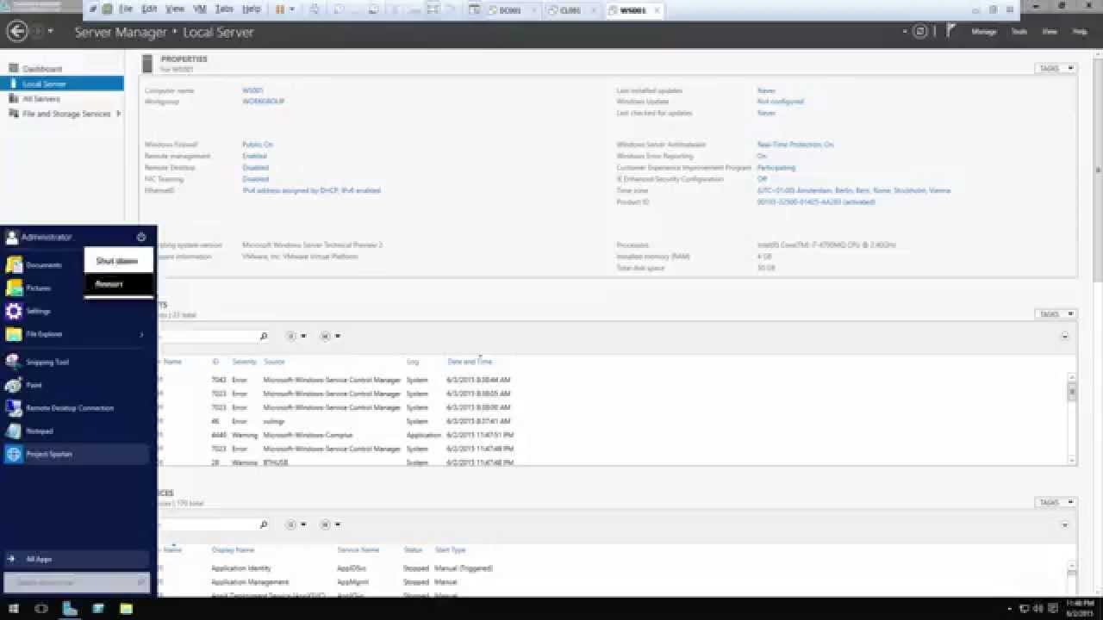This screenshot has width=1103, height=620.
Task: Open the VM menu in VMware
Action: coord(199,9)
